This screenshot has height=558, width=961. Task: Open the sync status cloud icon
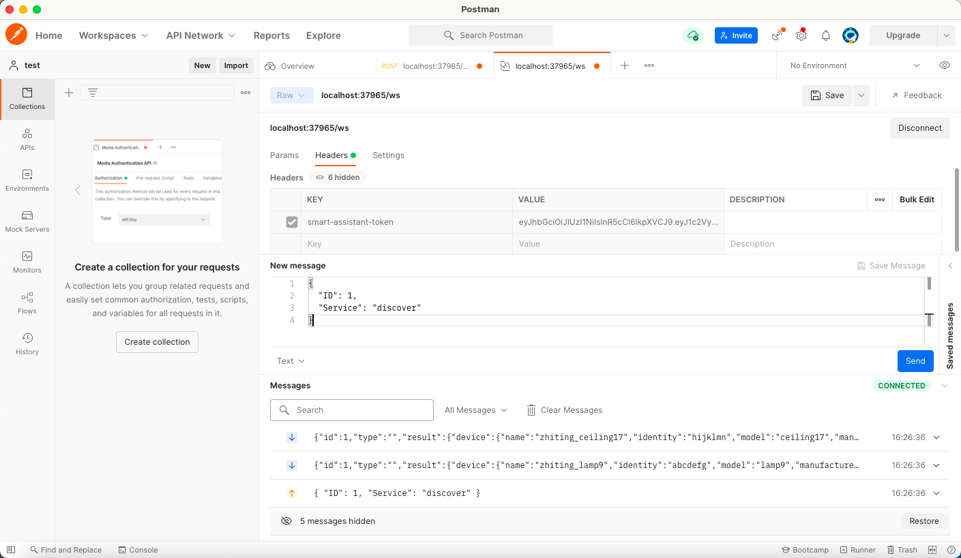[x=693, y=35]
